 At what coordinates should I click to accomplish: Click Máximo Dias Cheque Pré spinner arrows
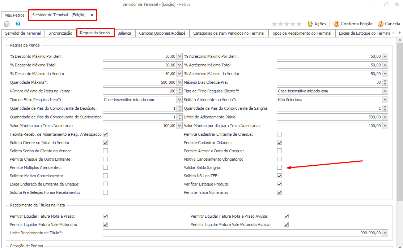pos(385,83)
